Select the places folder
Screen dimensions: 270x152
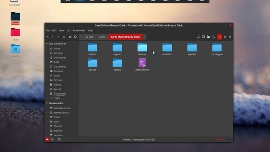[x=92, y=65]
